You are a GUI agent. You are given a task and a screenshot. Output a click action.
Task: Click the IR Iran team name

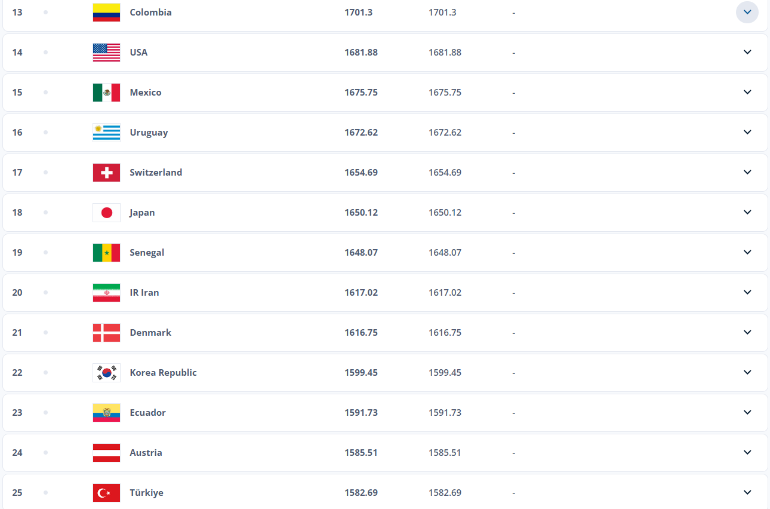144,293
